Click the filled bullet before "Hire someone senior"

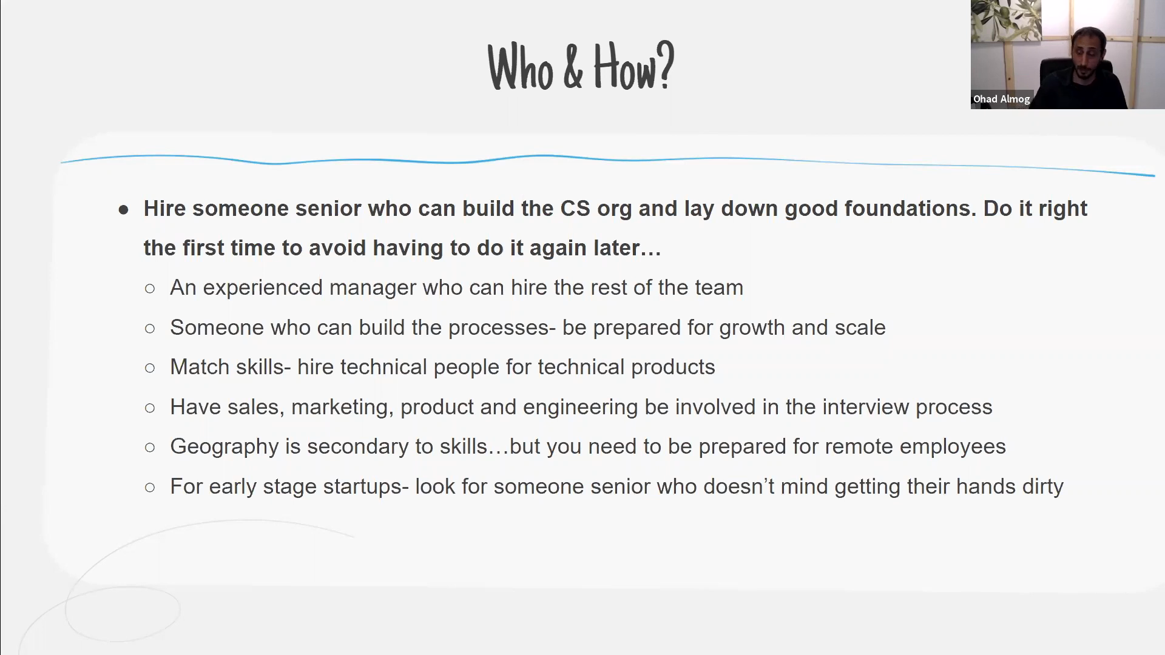[124, 210]
